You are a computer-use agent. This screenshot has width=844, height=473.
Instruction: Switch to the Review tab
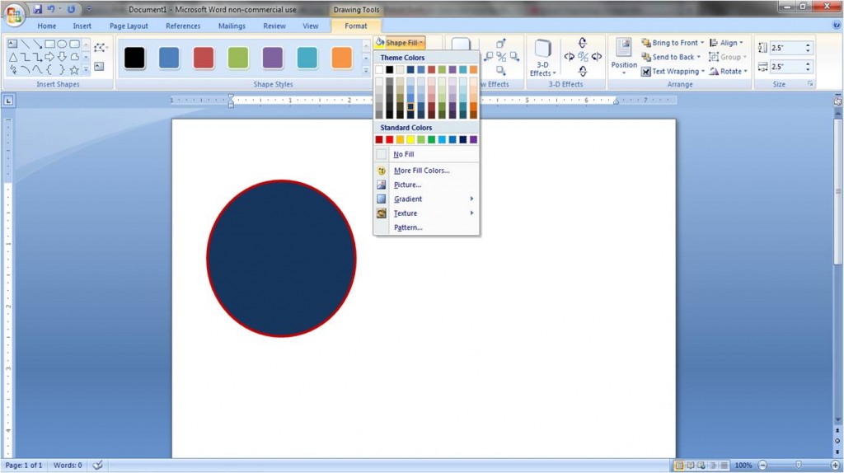(x=274, y=26)
